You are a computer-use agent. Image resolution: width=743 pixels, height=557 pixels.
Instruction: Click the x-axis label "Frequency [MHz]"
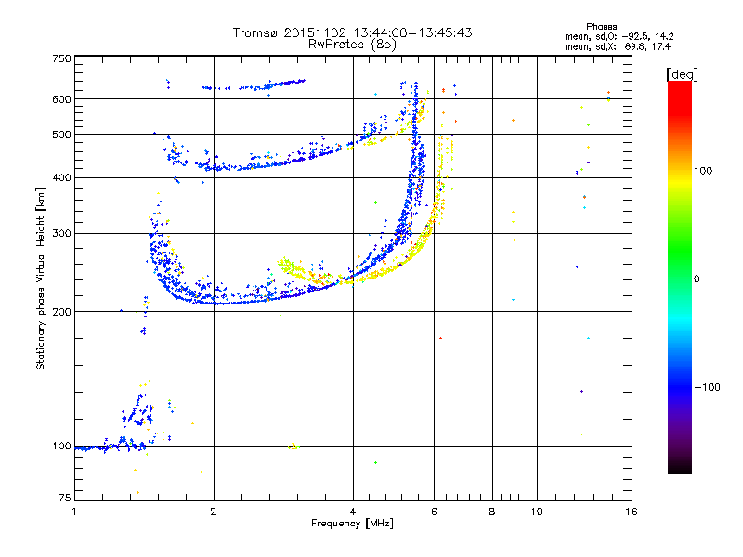coord(352,524)
